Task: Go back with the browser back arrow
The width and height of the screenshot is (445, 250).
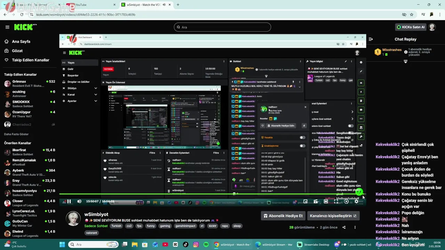Action: (x=5, y=15)
